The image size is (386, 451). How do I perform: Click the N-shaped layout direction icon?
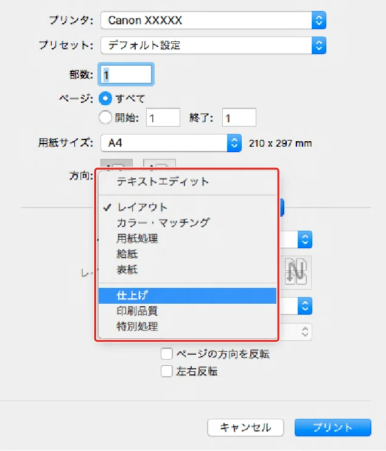pos(296,272)
